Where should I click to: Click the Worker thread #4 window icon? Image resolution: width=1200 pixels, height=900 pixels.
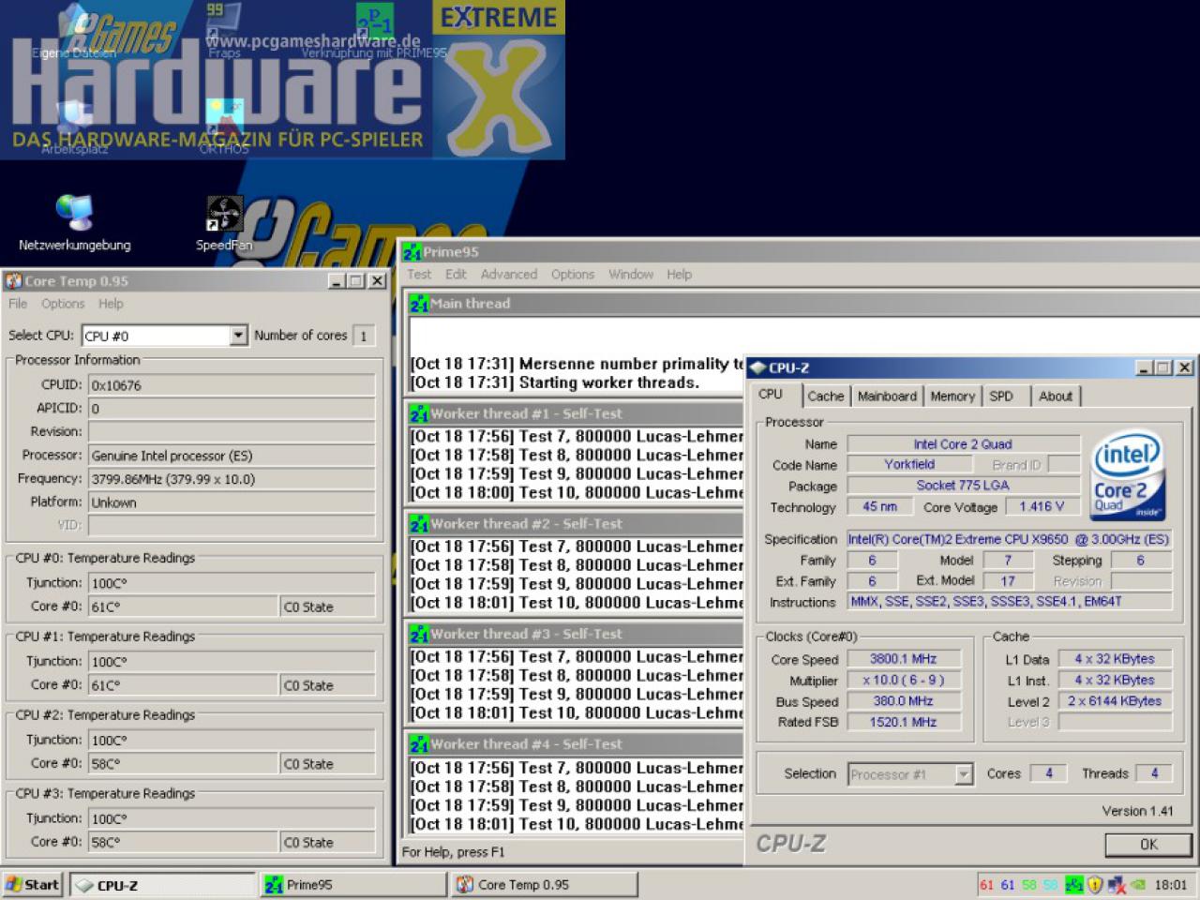coord(419,744)
